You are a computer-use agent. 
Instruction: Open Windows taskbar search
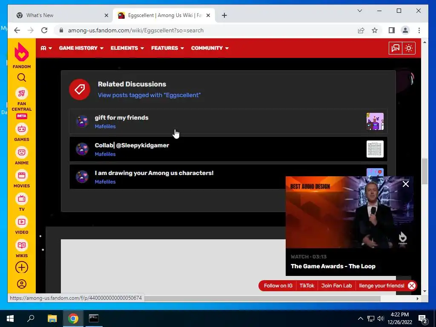pyautogui.click(x=31, y=318)
